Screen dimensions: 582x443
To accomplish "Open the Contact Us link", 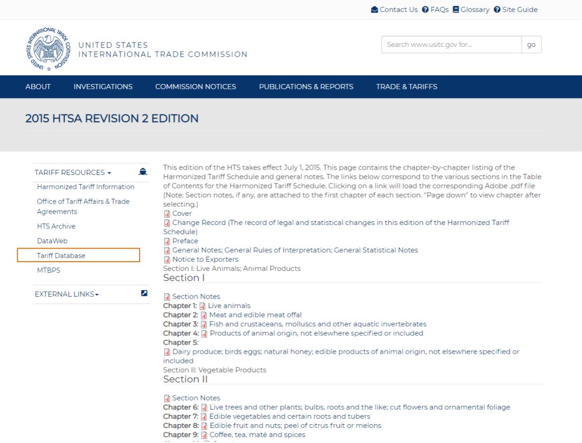I will click(398, 10).
